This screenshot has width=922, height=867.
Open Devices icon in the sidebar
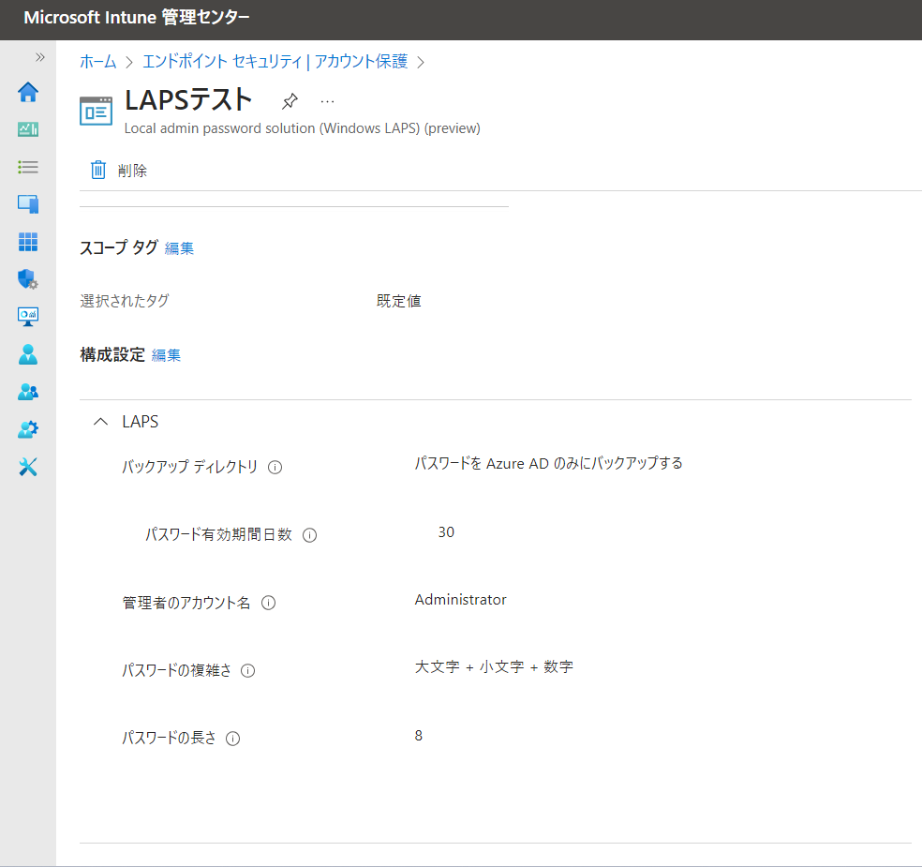[x=28, y=204]
